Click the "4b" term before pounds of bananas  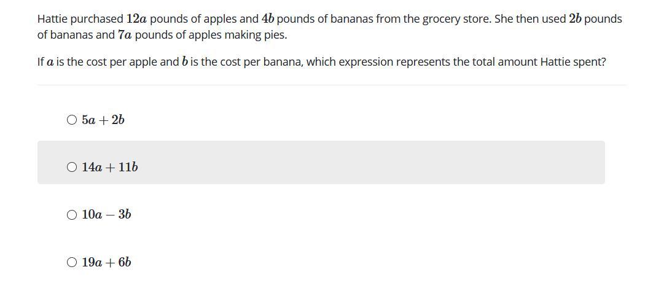268,19
